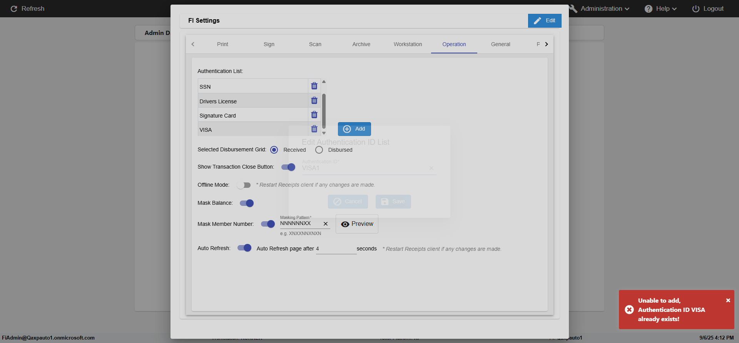
Task: Click the Refresh icon in top bar
Action: coord(14,9)
